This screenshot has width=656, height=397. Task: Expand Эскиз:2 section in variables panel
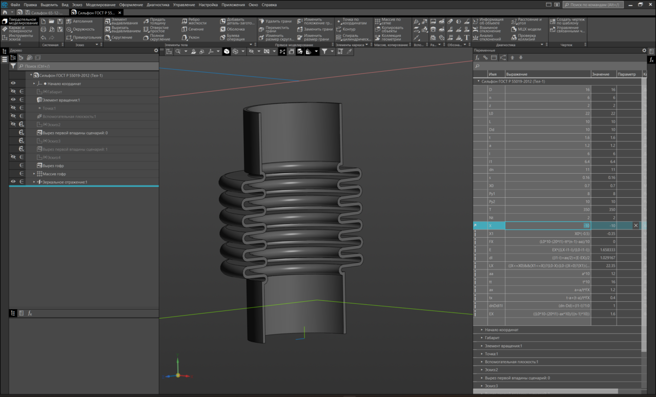click(482, 370)
